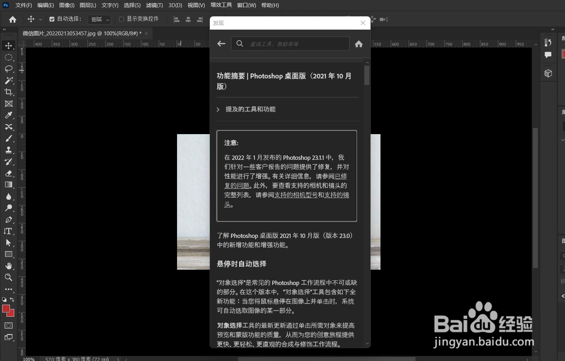Switch to the 微信图片_20220213053457.jpg document tab
Viewport: 565px width, 361px height.
coord(82,33)
